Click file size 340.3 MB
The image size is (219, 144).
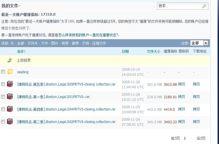click(x=154, y=122)
